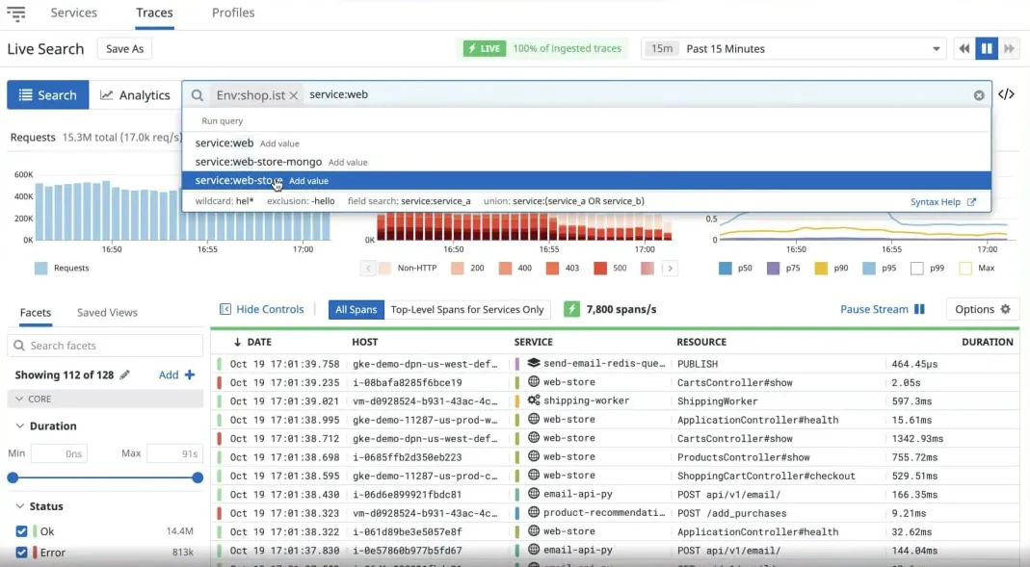Open the Facets tab
This screenshot has height=567, width=1030.
36,312
